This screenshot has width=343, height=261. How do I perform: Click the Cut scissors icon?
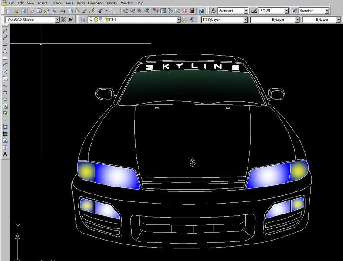[x=63, y=11]
